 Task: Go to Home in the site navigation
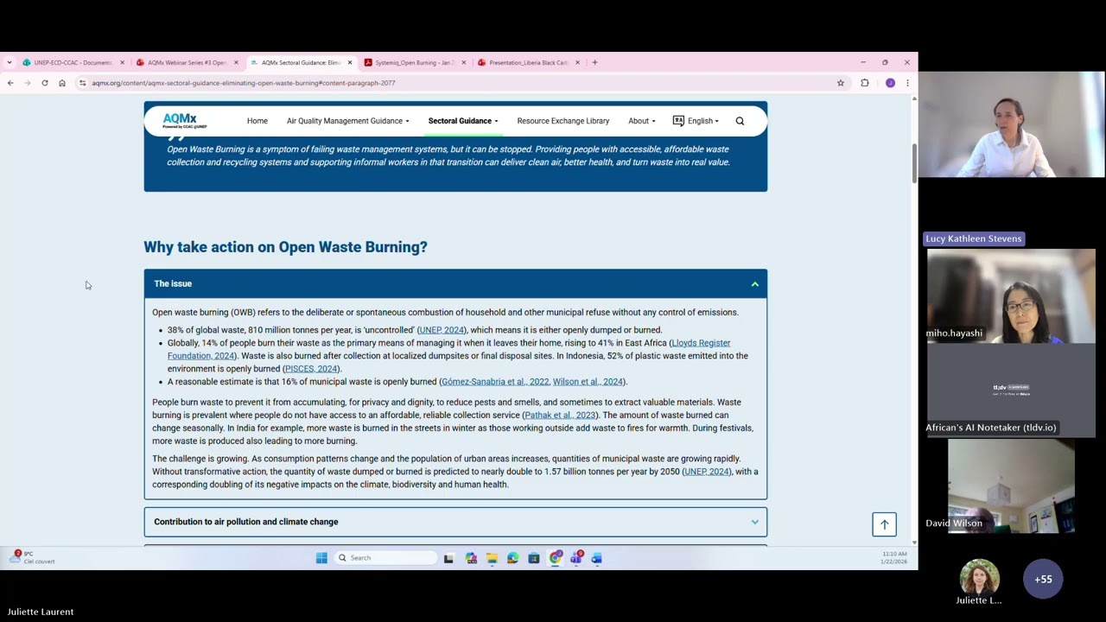pos(257,121)
